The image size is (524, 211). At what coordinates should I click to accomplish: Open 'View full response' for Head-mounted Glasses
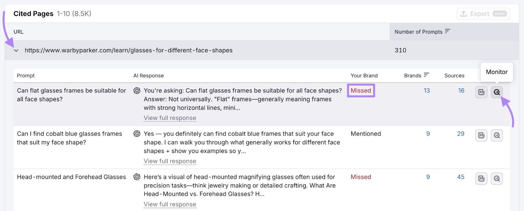tap(170, 204)
